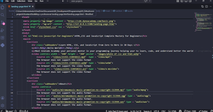Close the landing-page.html tab

click(x=33, y=6)
